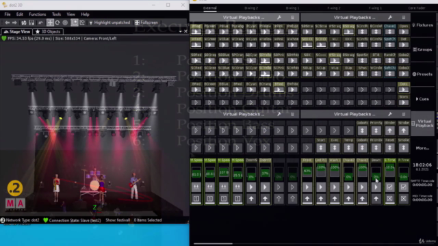This screenshot has height=246, width=438.
Task: Flash the Blinder executor button
Action: [x=389, y=128]
